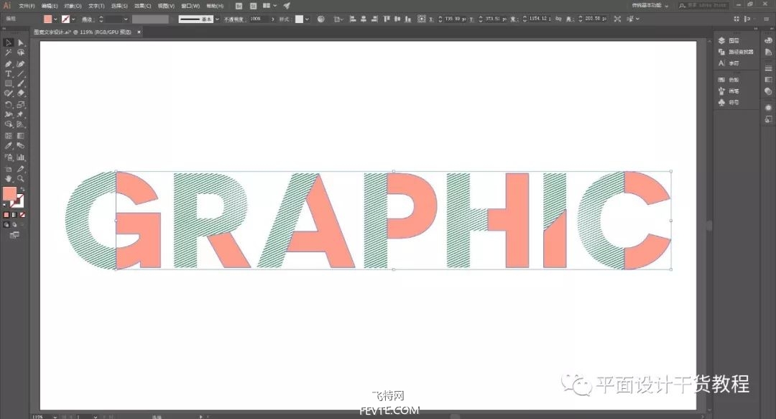Select the Blend tool
776x419 pixels.
pyautogui.click(x=21, y=146)
